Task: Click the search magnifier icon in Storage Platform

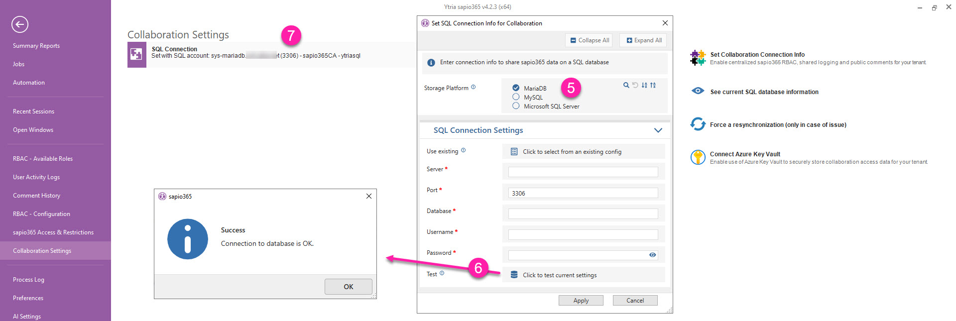Action: click(626, 85)
